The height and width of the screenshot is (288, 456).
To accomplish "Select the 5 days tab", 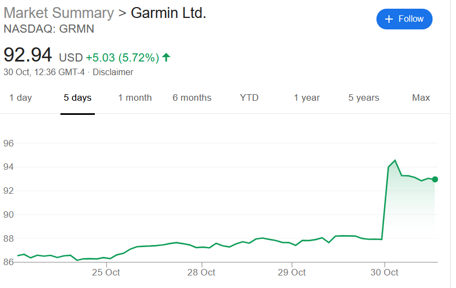I will click(x=77, y=97).
